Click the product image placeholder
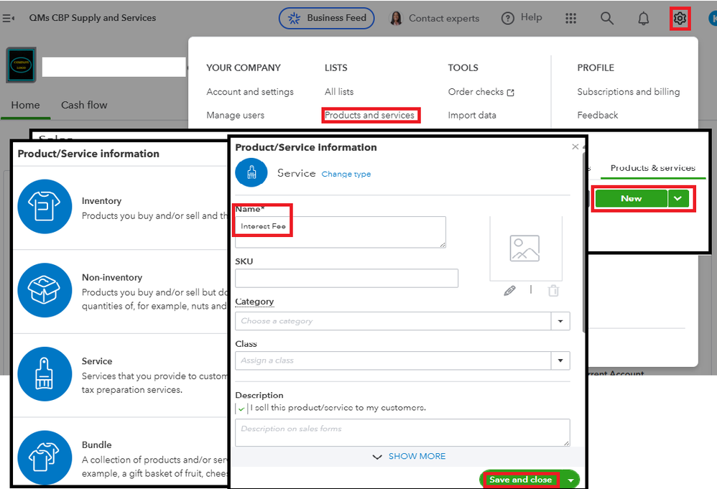The height and width of the screenshot is (489, 717). click(x=525, y=248)
